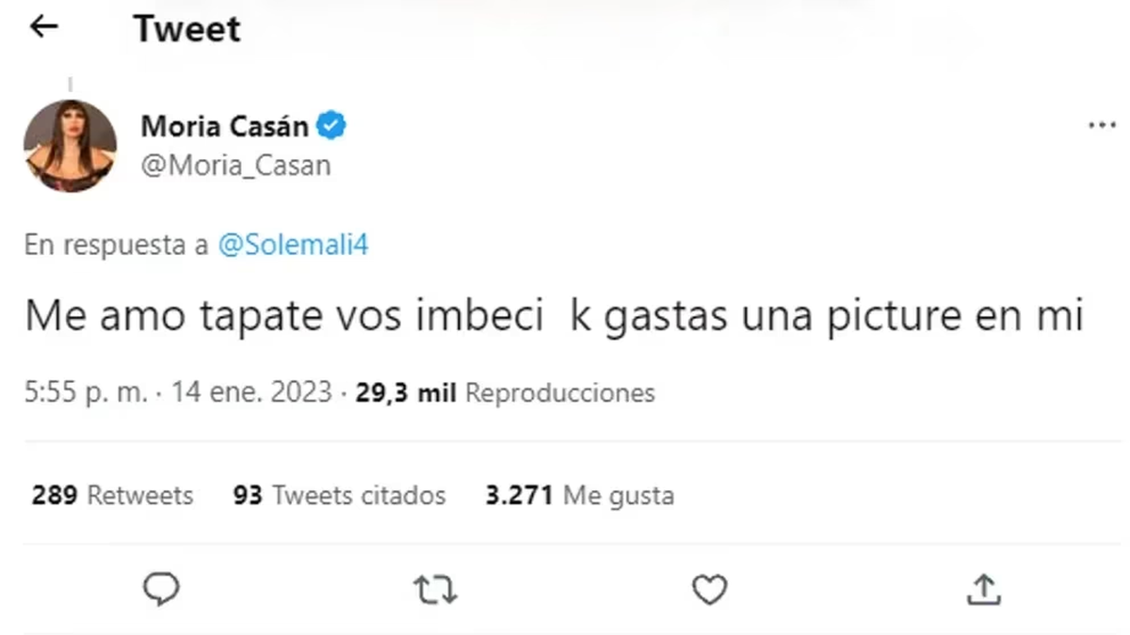Open the reply composer for this tweet
Image resolution: width=1130 pixels, height=635 pixels.
[162, 590]
